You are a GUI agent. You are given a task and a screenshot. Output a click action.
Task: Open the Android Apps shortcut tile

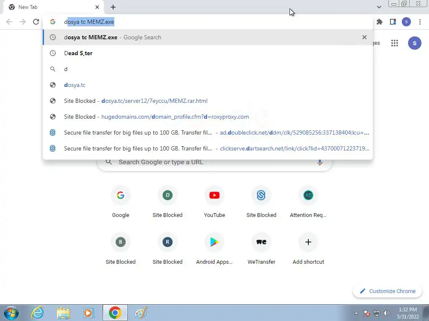(214, 249)
